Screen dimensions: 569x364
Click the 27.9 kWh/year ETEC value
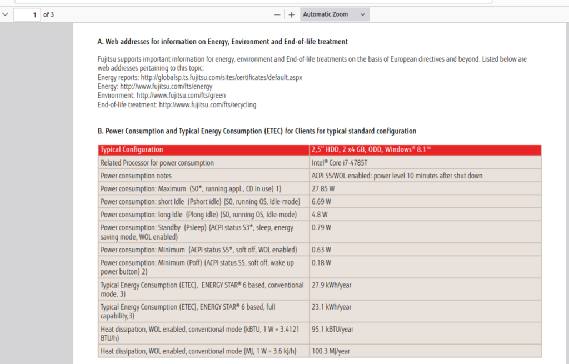click(x=332, y=285)
